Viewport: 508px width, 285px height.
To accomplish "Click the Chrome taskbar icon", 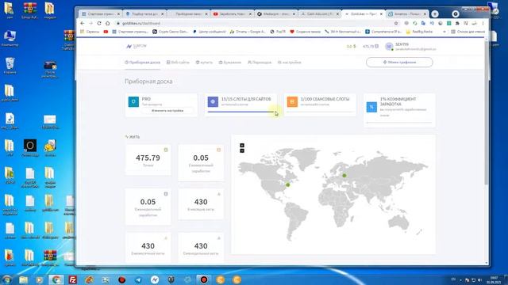I will pos(56,279).
